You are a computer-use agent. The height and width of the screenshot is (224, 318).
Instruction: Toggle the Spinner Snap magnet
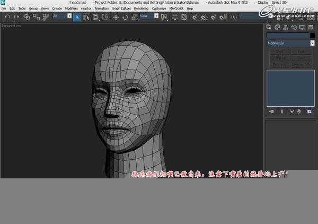click(223, 18)
